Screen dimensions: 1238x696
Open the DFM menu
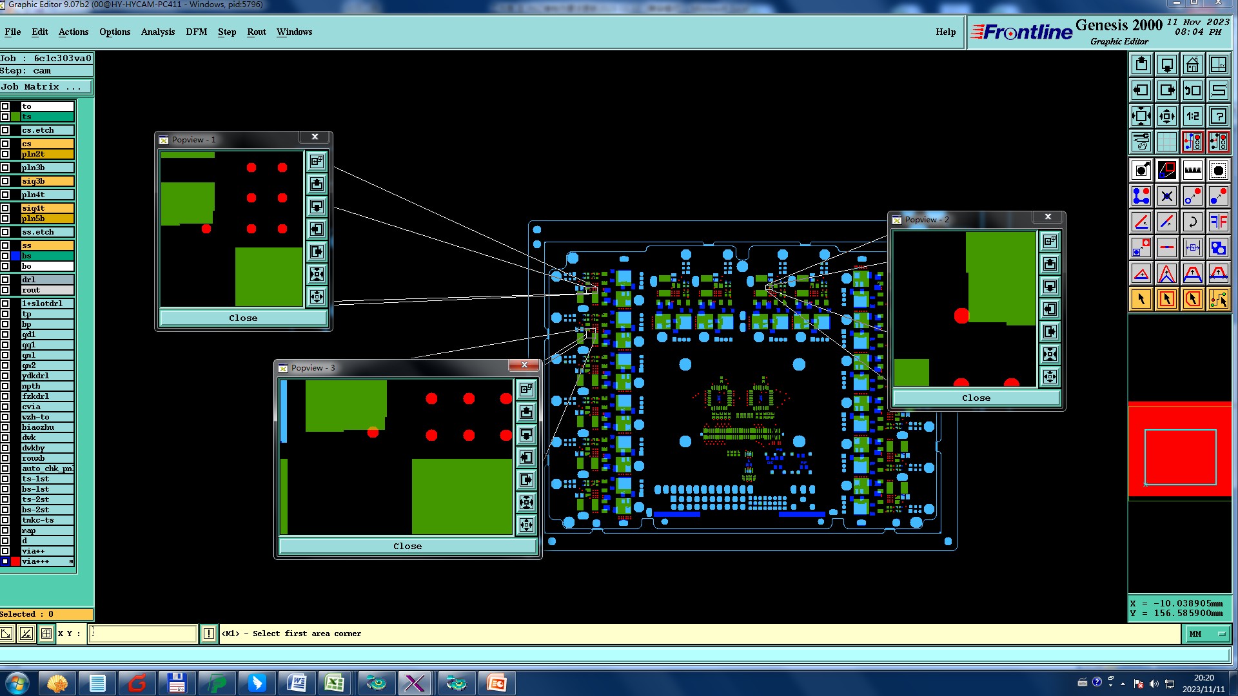click(196, 32)
